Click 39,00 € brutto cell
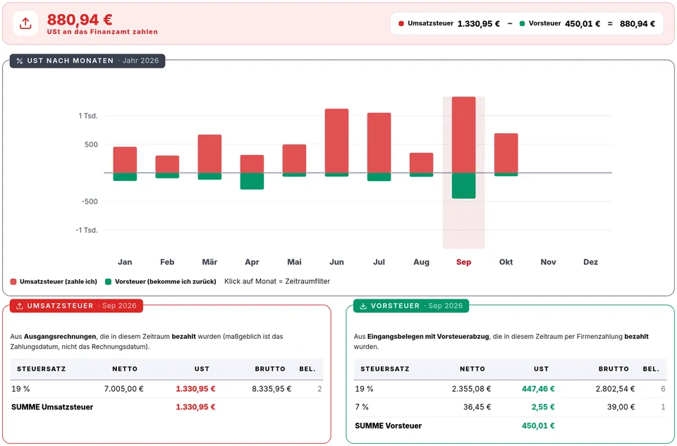 pos(621,407)
